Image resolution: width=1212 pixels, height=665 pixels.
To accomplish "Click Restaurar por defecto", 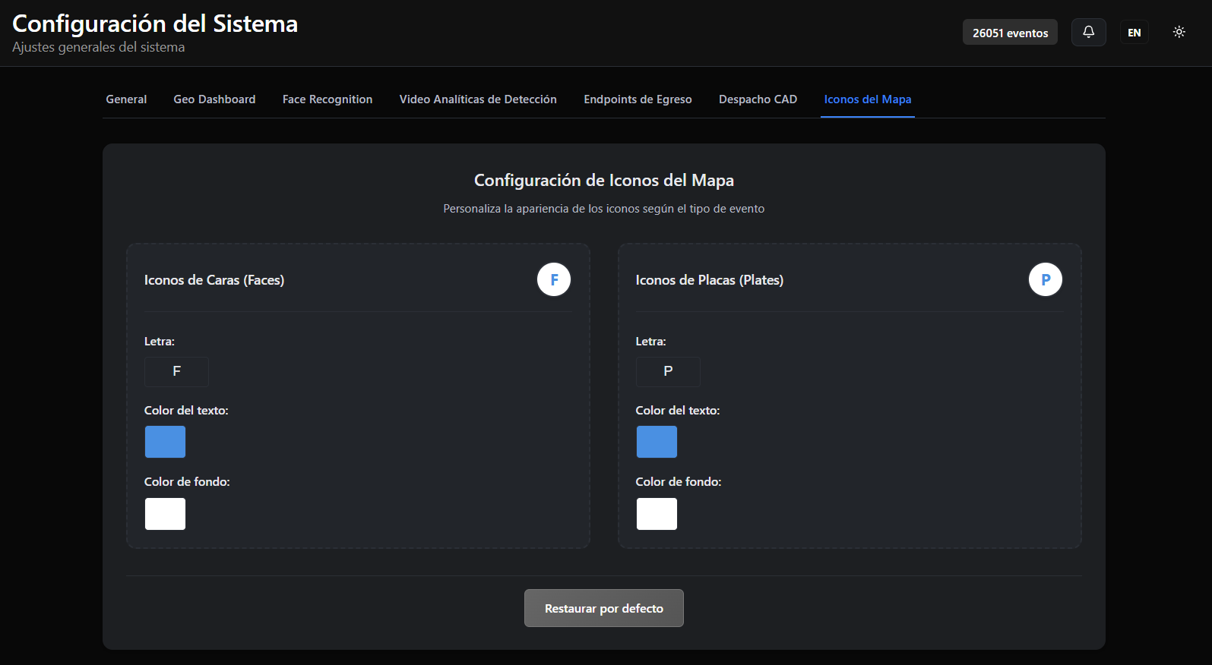I will point(604,608).
